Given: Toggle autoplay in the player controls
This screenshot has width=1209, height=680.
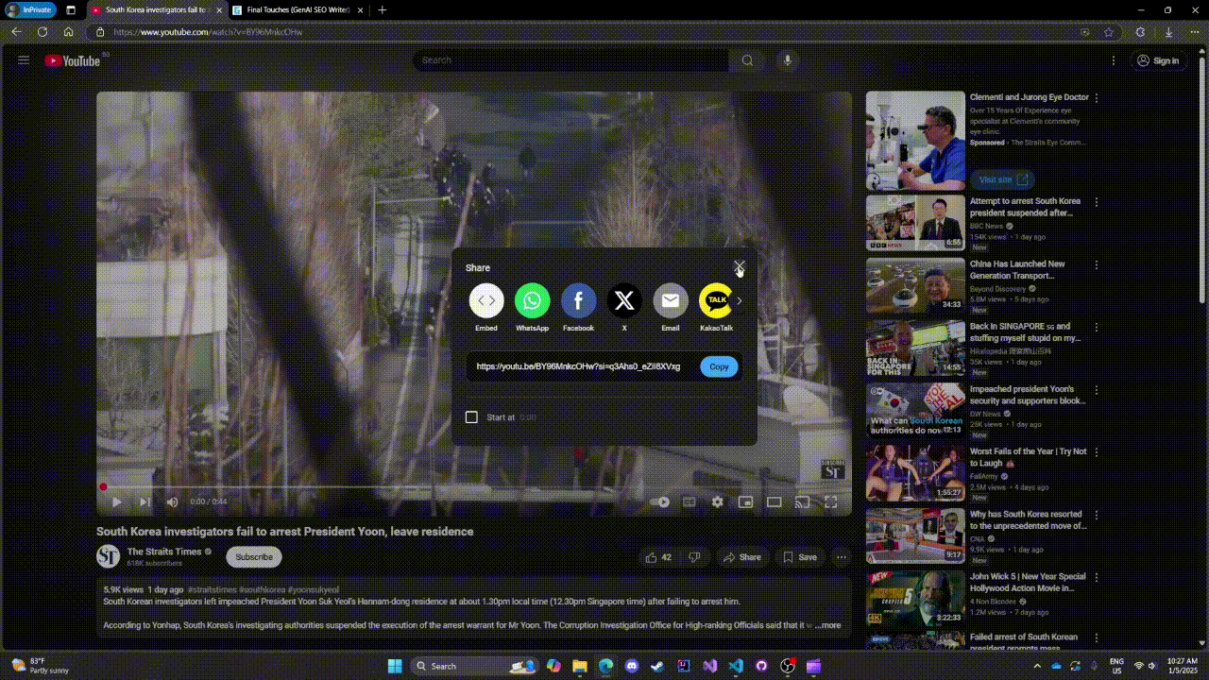Looking at the screenshot, I should [x=659, y=501].
